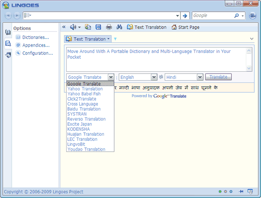The width and height of the screenshot is (261, 198).
Task: Click the printer icon
Action: tap(109, 27)
